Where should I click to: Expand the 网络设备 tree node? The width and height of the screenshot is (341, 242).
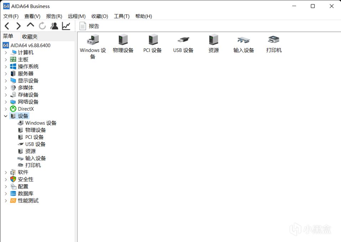point(6,102)
